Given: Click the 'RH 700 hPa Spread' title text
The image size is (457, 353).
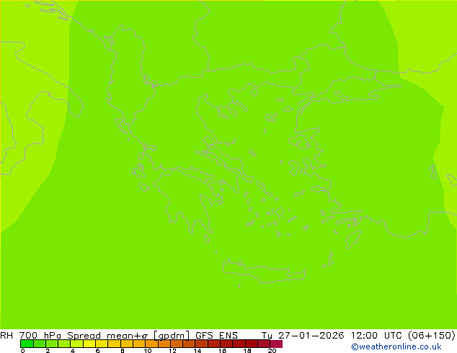Looking at the screenshot, I should click(50, 335).
